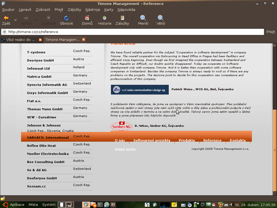The width and height of the screenshot is (277, 208).
Task: Switch to the first workspace in the pager
Action: coord(62,205)
